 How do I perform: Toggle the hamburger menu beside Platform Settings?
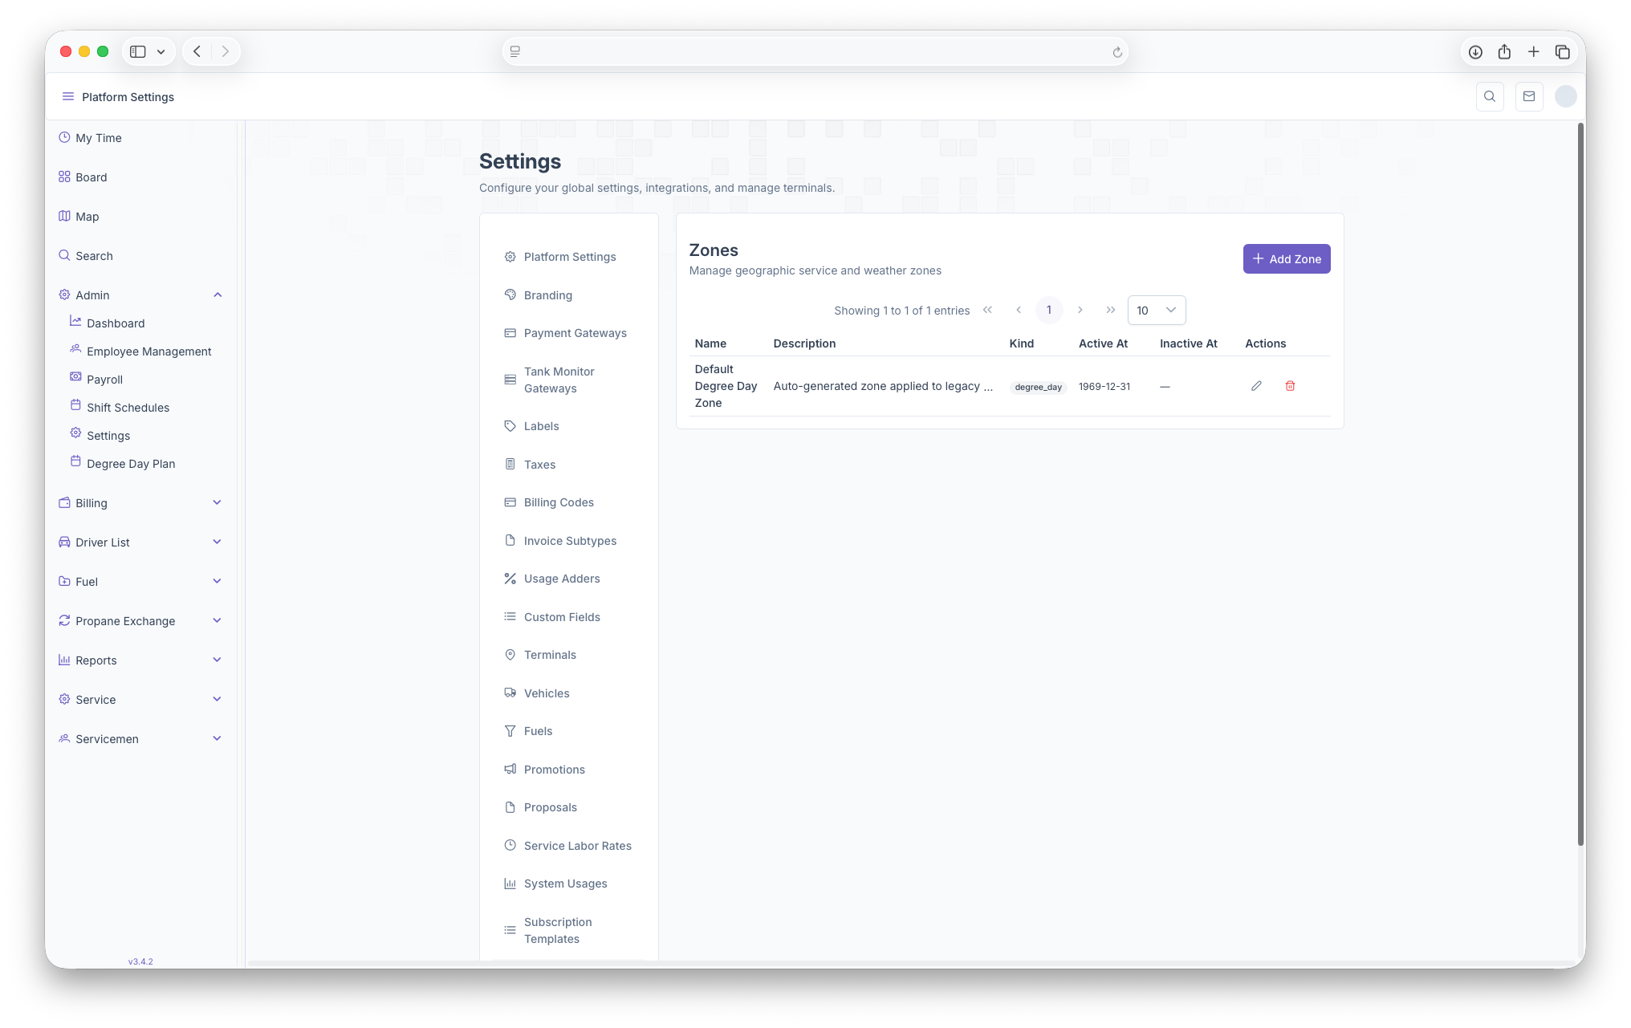[68, 96]
